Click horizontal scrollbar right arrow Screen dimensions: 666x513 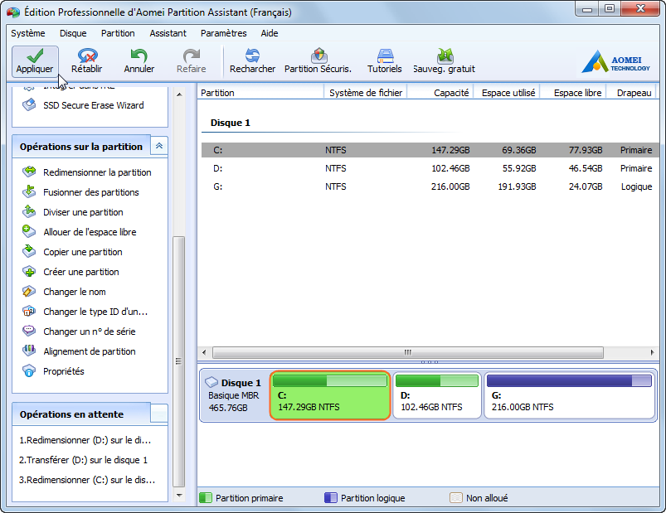click(x=652, y=352)
